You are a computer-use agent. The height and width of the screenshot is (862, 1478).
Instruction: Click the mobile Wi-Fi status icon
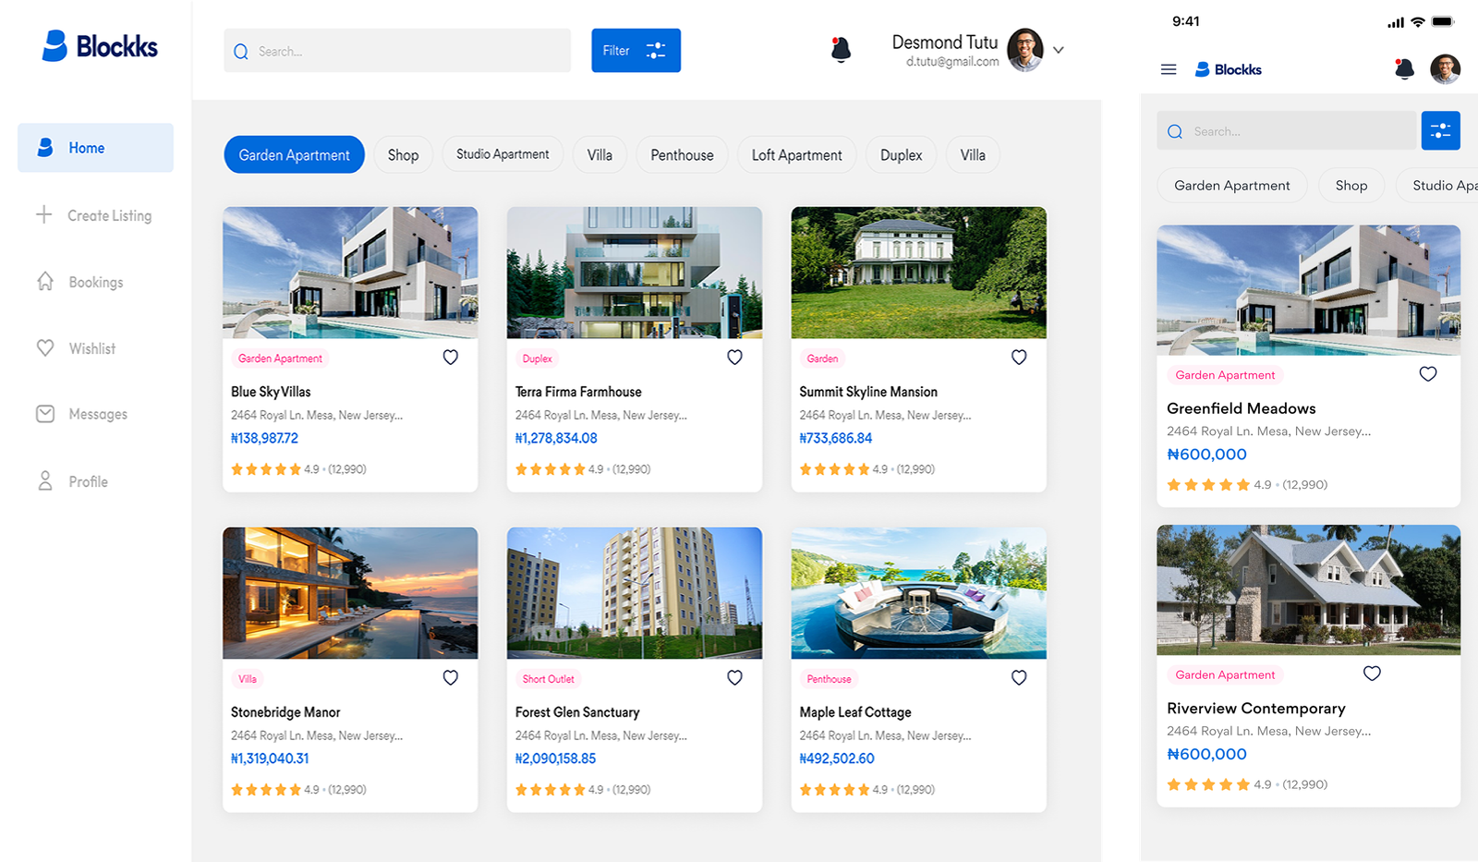pos(1417,21)
